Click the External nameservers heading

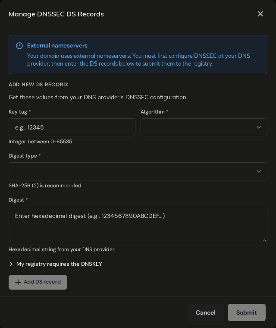57,46
